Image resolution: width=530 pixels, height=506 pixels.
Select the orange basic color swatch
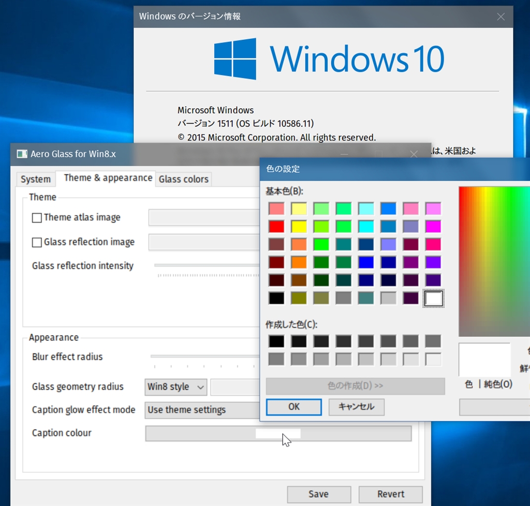pos(299,262)
